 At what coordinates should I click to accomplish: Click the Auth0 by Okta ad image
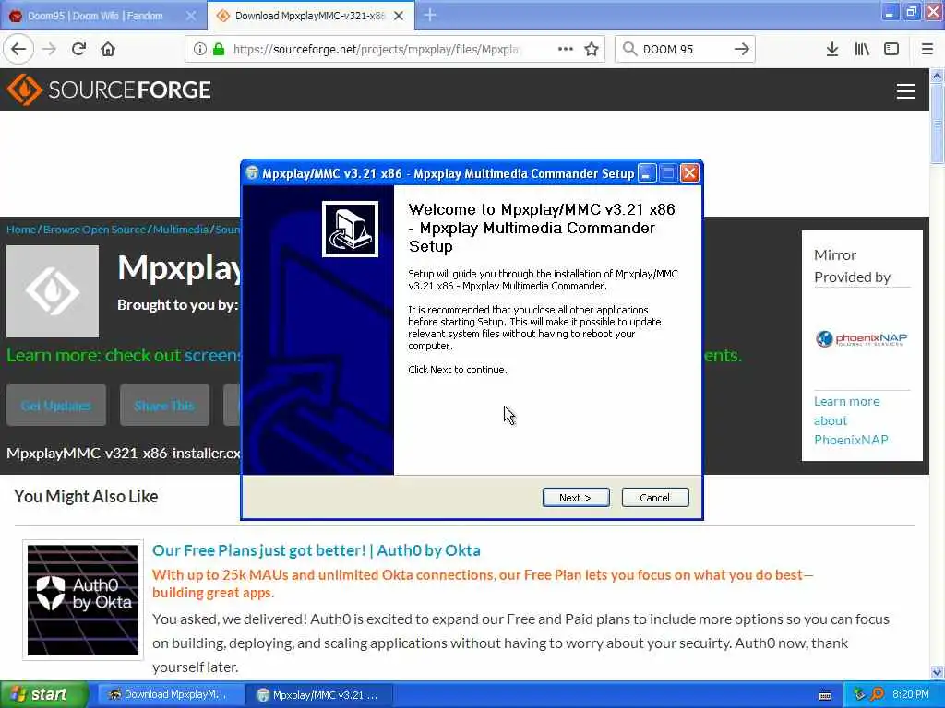point(83,600)
